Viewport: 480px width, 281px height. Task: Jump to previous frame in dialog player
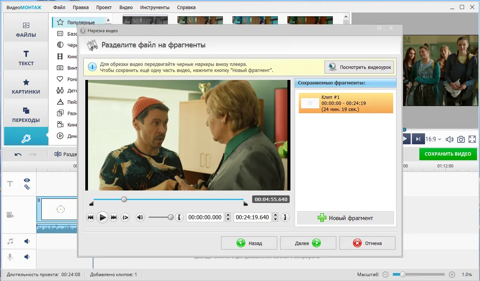click(91, 217)
